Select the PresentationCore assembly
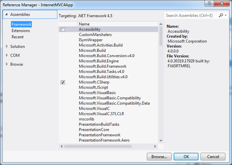The height and width of the screenshot is (165, 232). [108, 130]
